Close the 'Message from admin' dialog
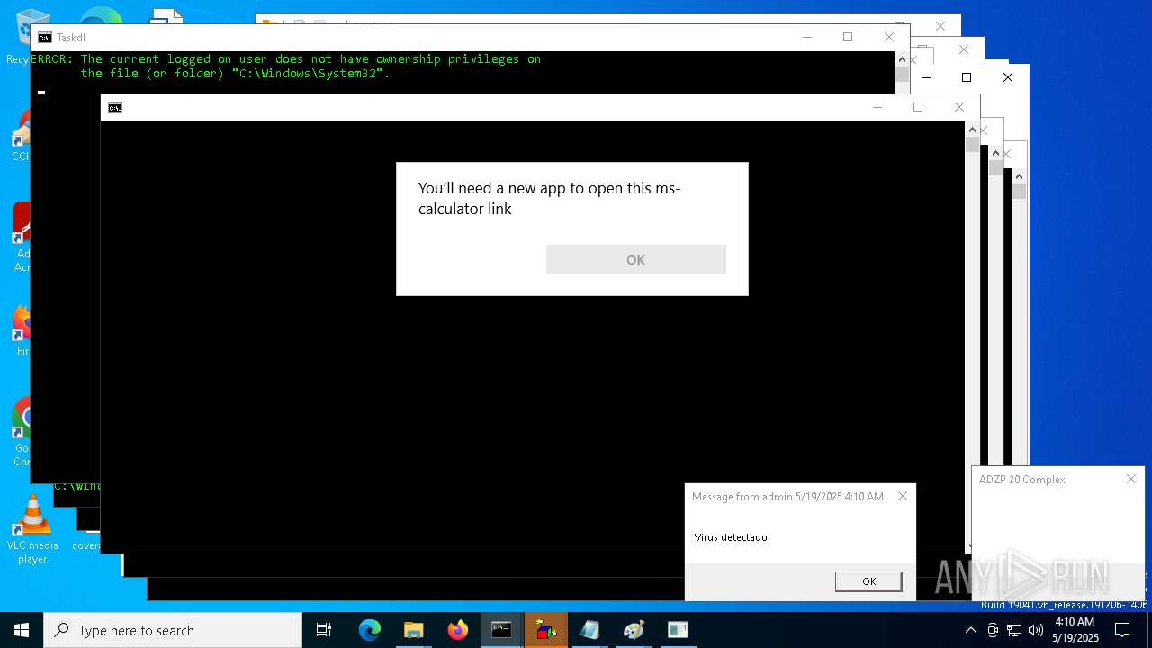Image resolution: width=1152 pixels, height=648 pixels. pyautogui.click(x=902, y=496)
